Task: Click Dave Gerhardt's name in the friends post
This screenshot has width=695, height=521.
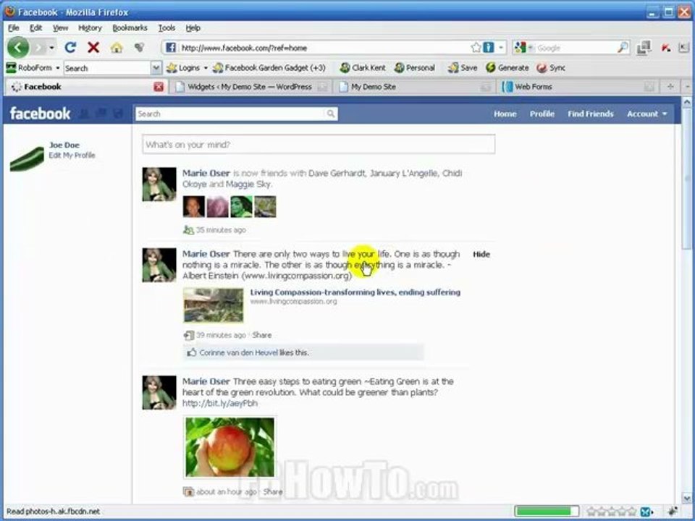Action: (337, 173)
